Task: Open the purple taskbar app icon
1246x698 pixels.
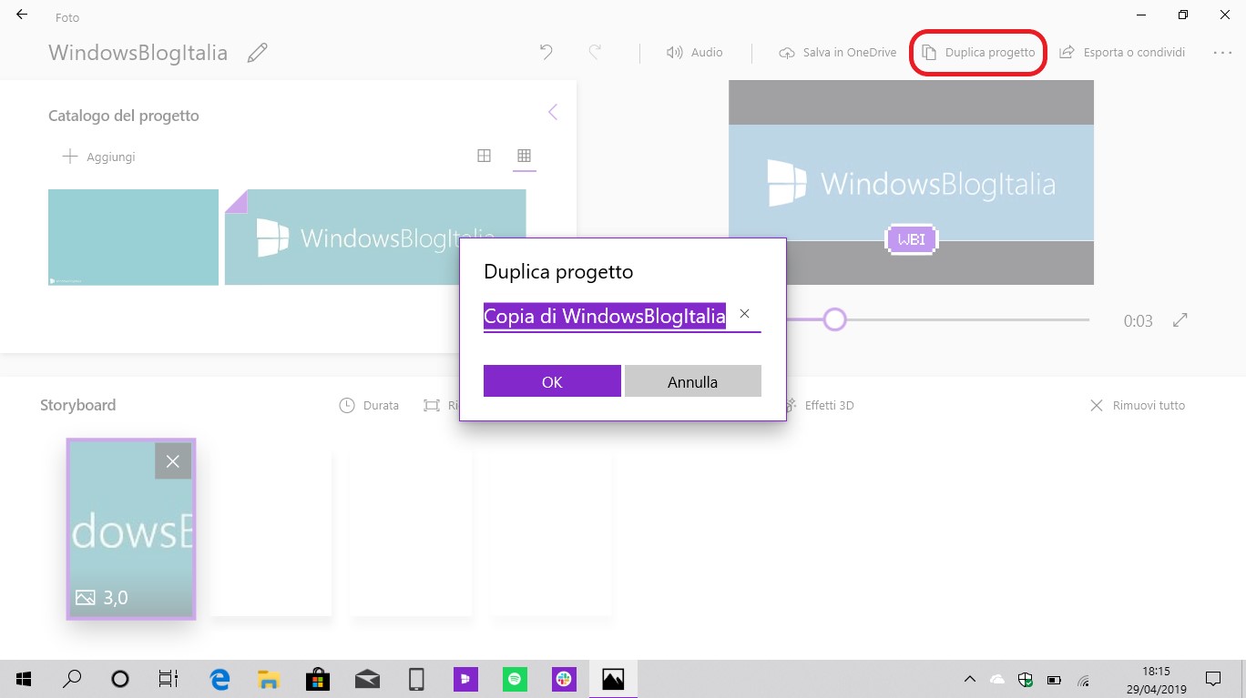Action: 465,679
